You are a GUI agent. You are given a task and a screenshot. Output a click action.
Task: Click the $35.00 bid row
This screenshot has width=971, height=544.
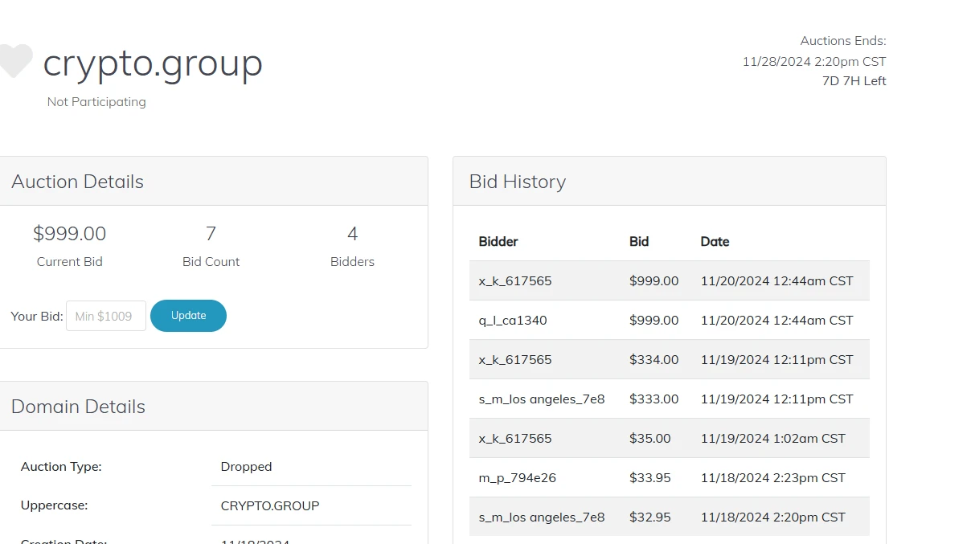coord(649,438)
